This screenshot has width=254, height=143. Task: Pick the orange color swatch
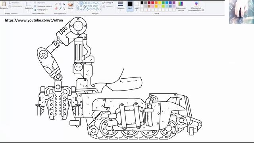coord(156,3)
